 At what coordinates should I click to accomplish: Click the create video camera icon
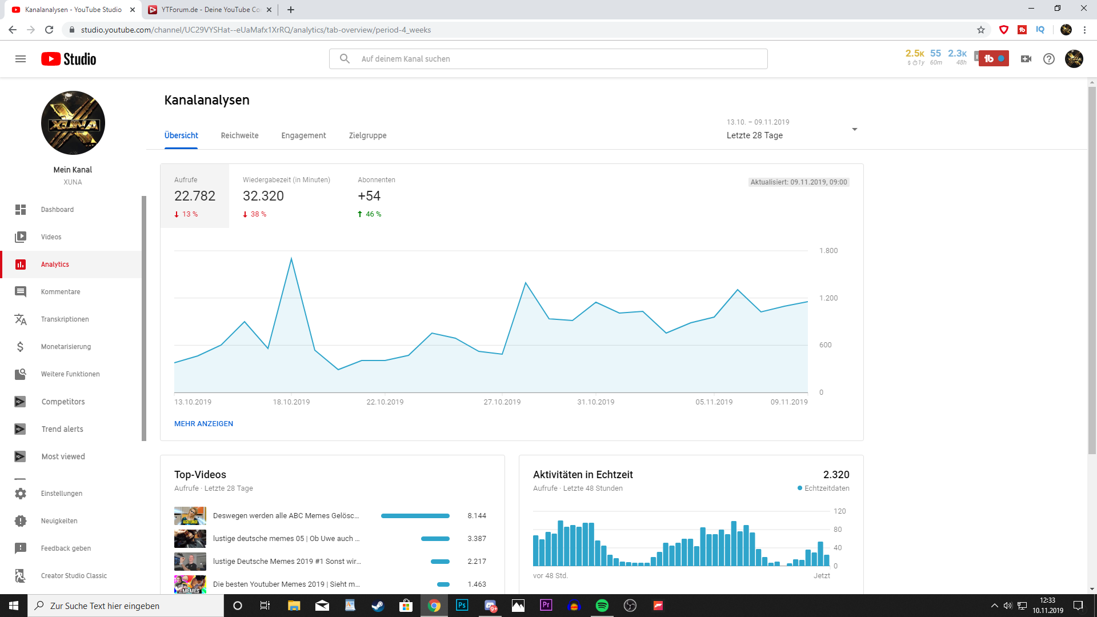(x=1026, y=59)
